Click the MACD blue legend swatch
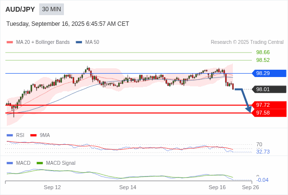This screenshot has height=195, width=288. pyautogui.click(x=10, y=163)
